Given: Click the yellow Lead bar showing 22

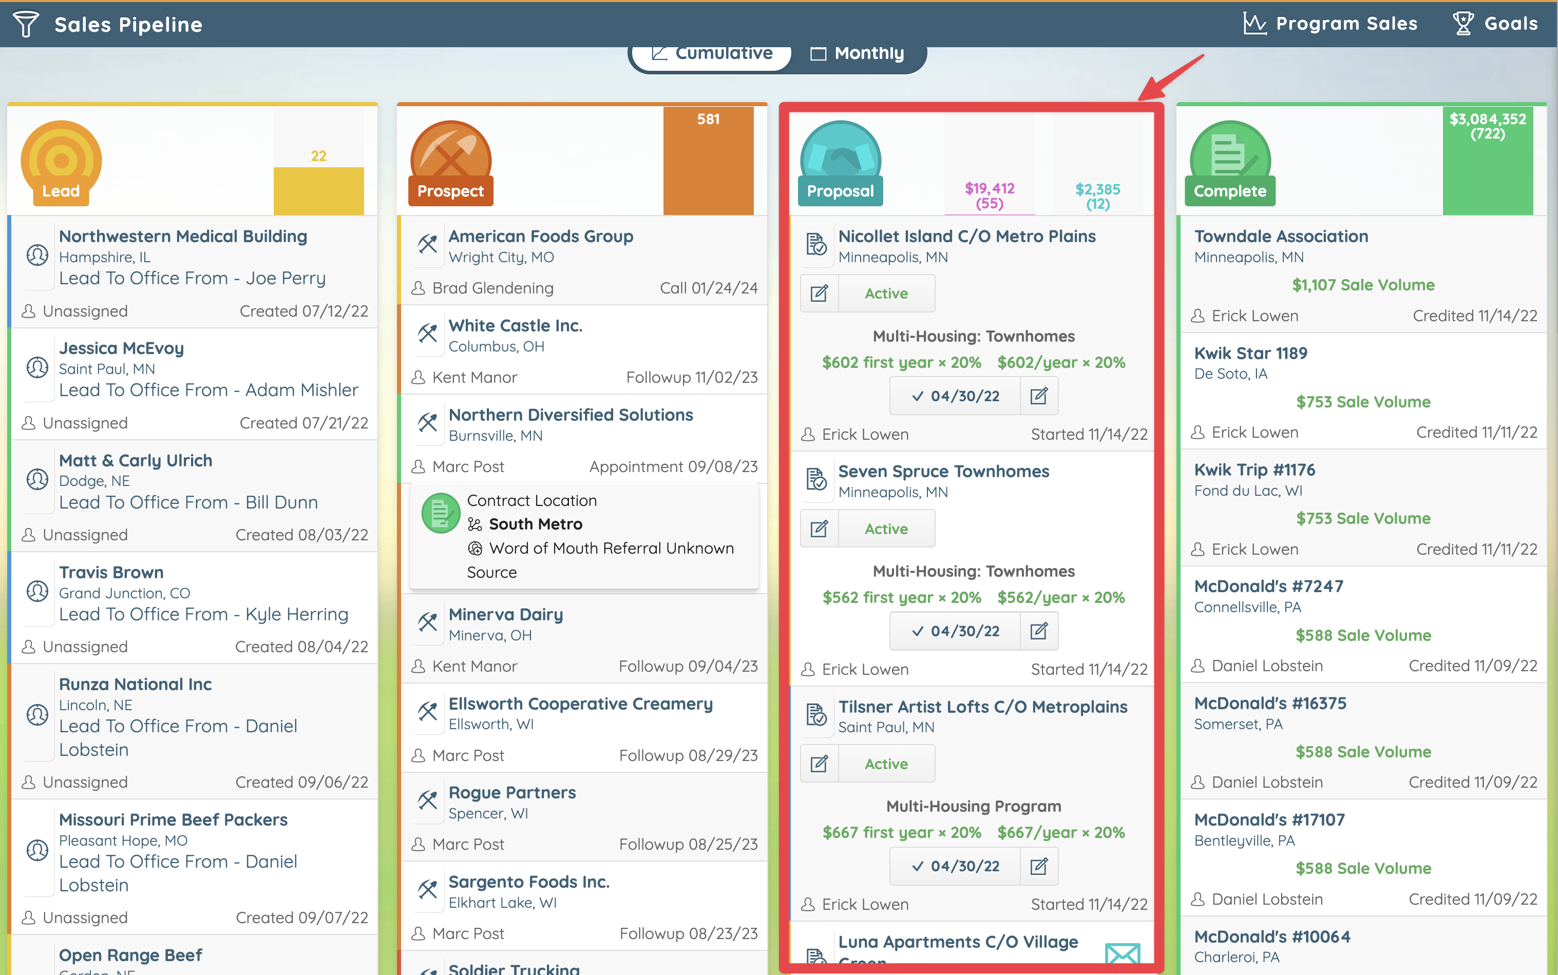Looking at the screenshot, I should (x=319, y=191).
